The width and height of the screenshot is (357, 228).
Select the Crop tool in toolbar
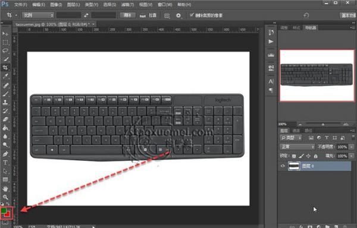(5, 68)
